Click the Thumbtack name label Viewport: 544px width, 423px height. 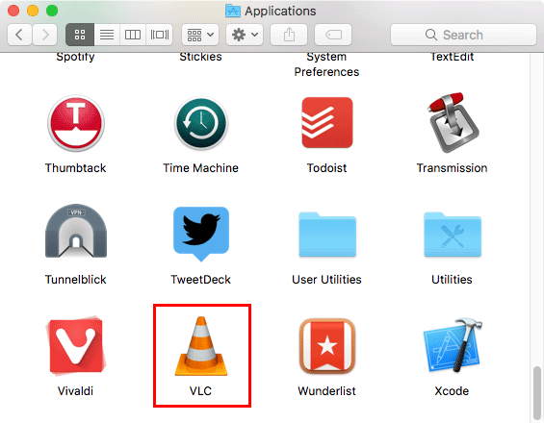(76, 168)
